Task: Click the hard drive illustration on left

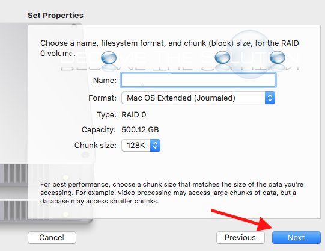Action: [x=47, y=123]
